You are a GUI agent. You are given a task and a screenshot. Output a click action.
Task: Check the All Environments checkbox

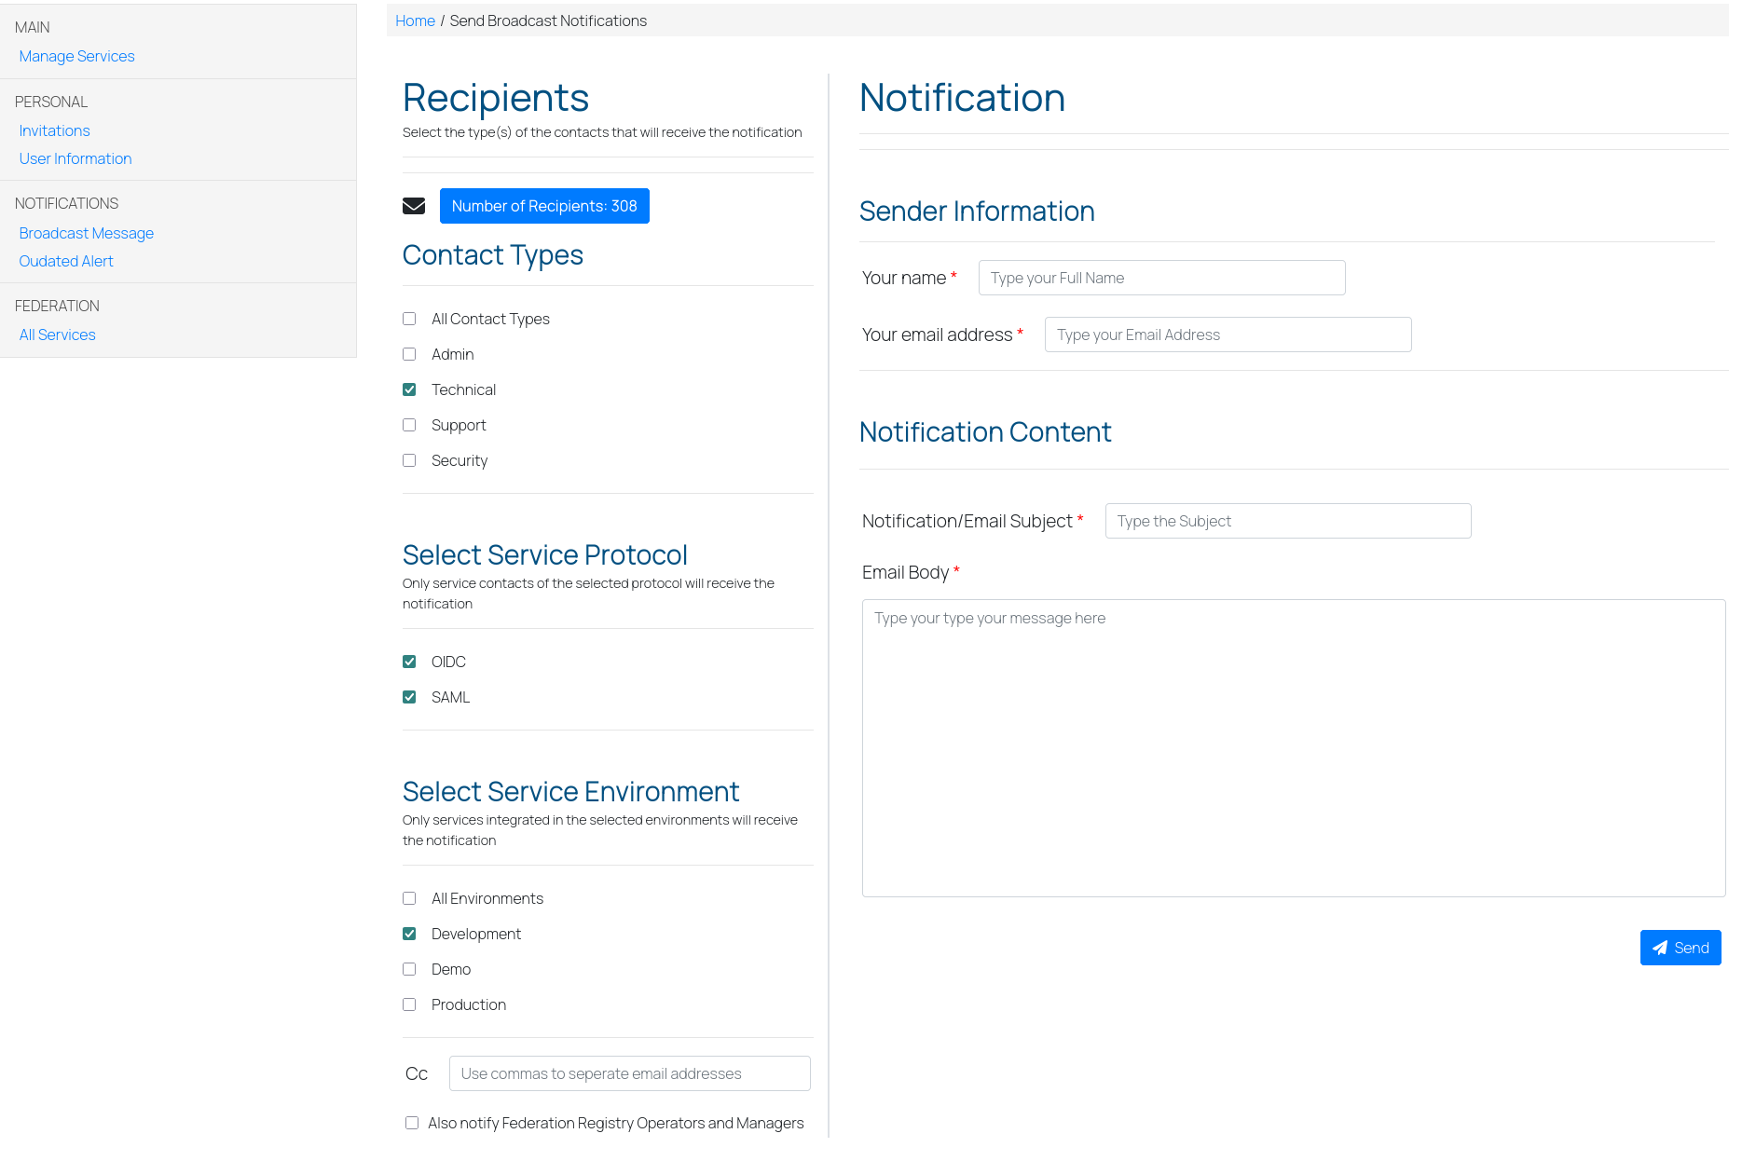[x=409, y=898]
